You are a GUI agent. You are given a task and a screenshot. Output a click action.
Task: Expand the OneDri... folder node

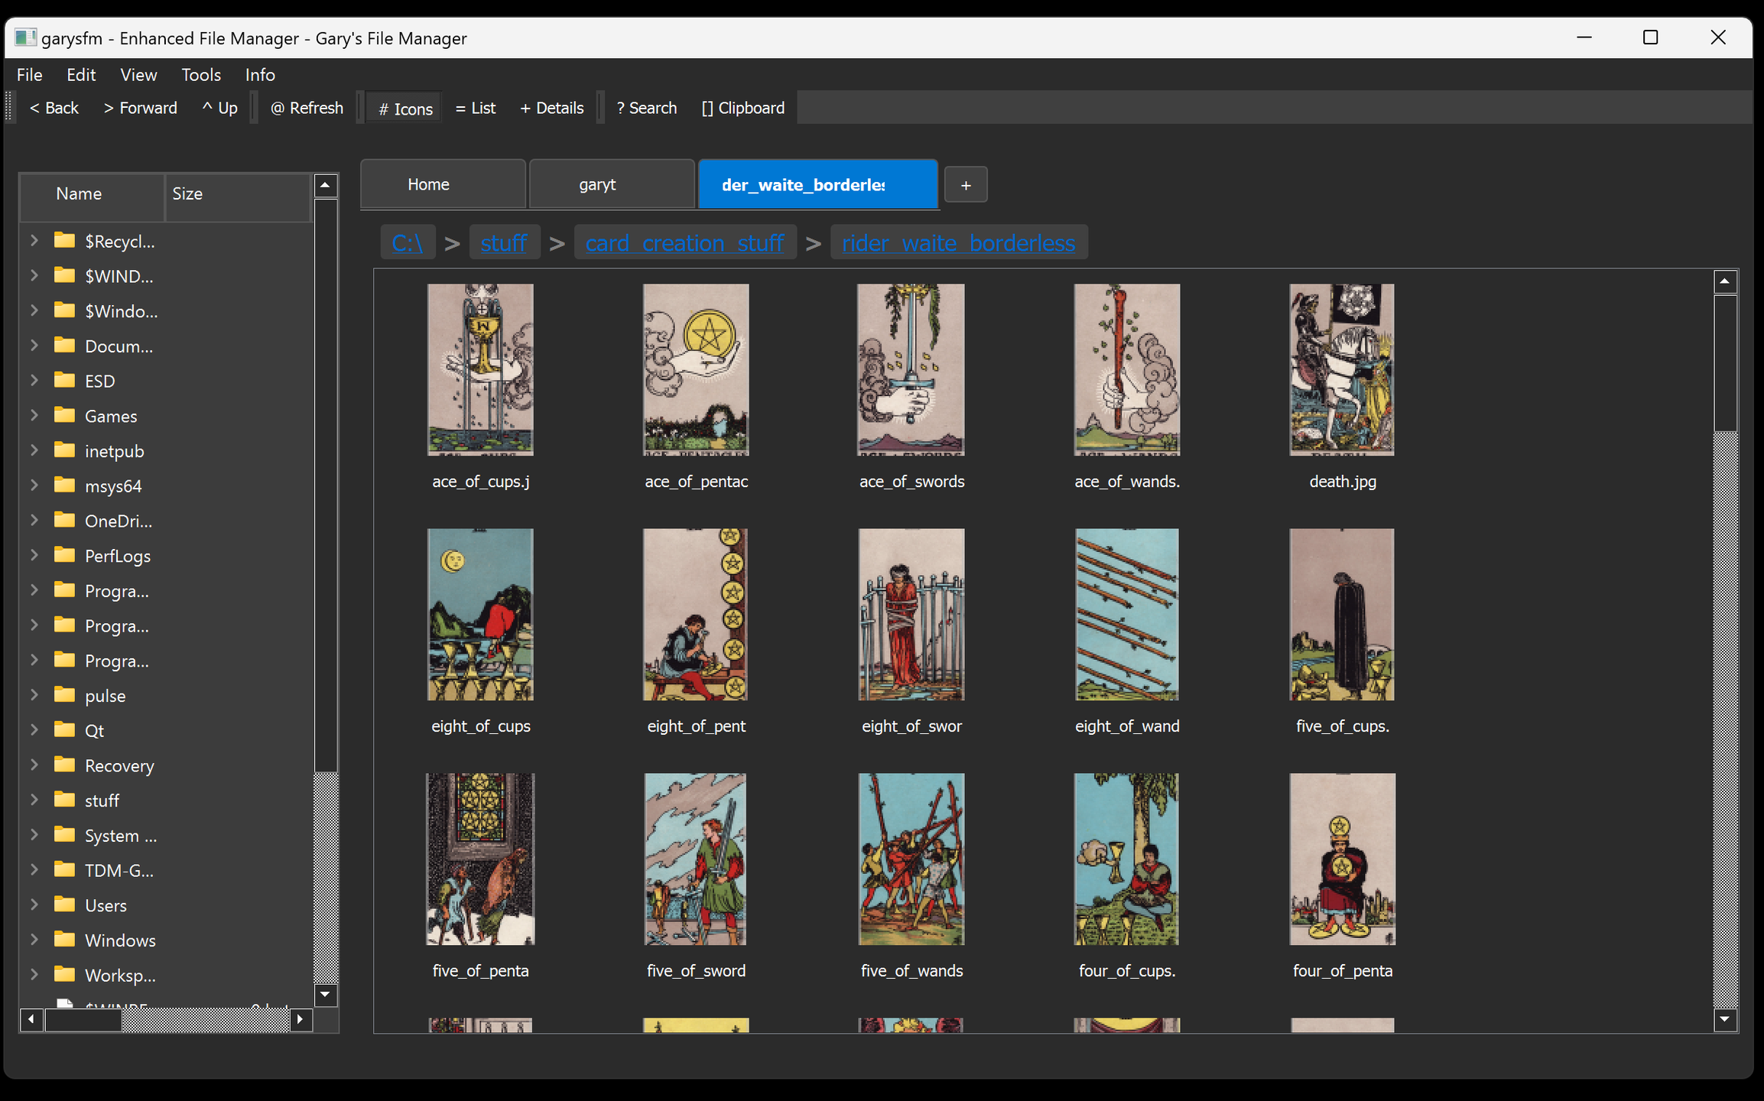34,521
